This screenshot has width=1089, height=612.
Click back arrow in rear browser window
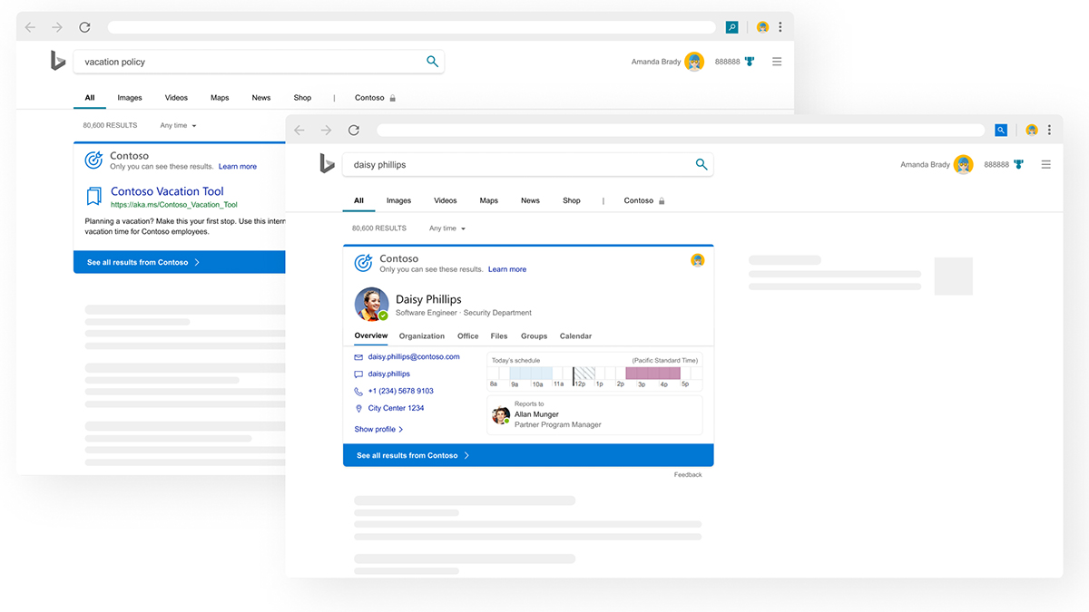pos(30,27)
